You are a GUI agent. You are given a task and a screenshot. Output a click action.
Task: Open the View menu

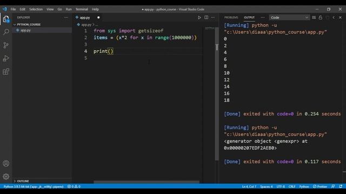(50, 9)
